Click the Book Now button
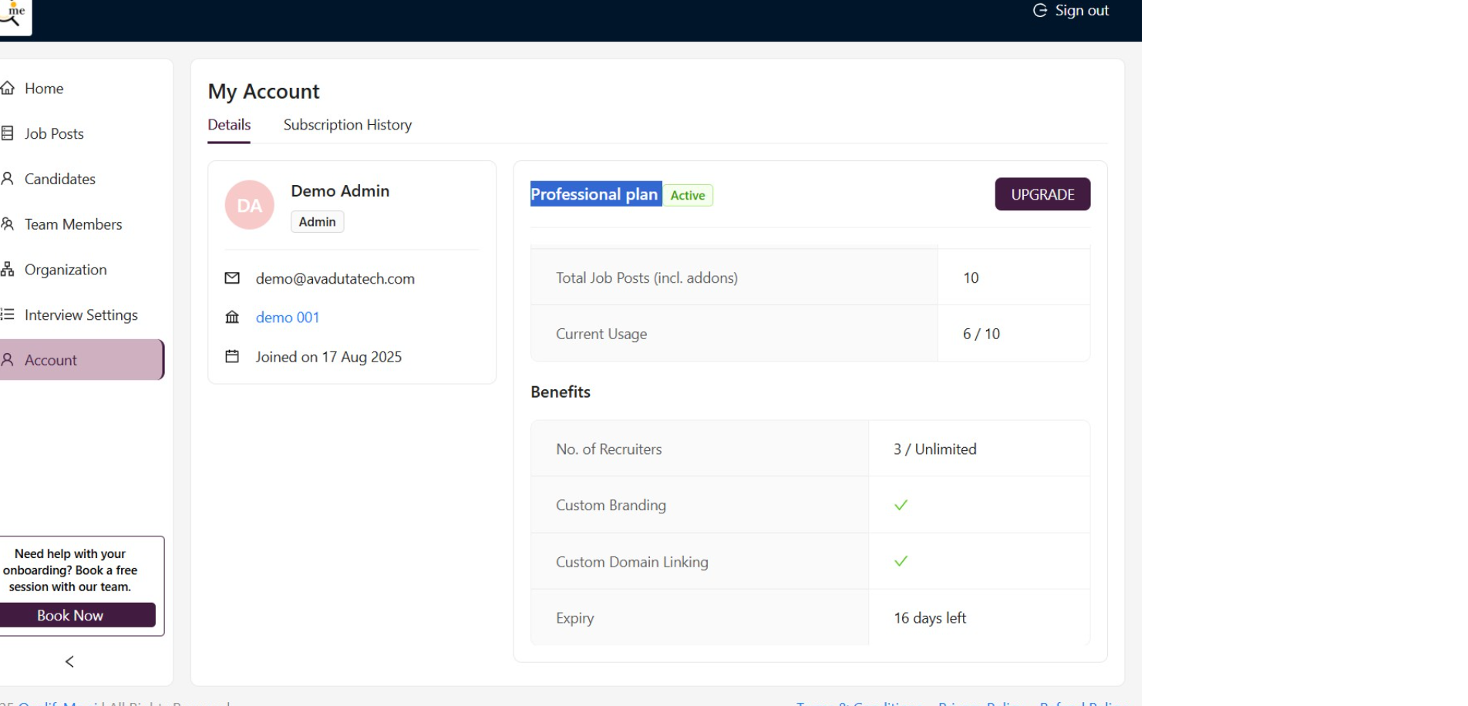Image resolution: width=1468 pixels, height=706 pixels. (x=70, y=615)
